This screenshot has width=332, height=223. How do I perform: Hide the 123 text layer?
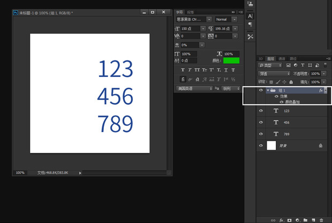(261, 111)
